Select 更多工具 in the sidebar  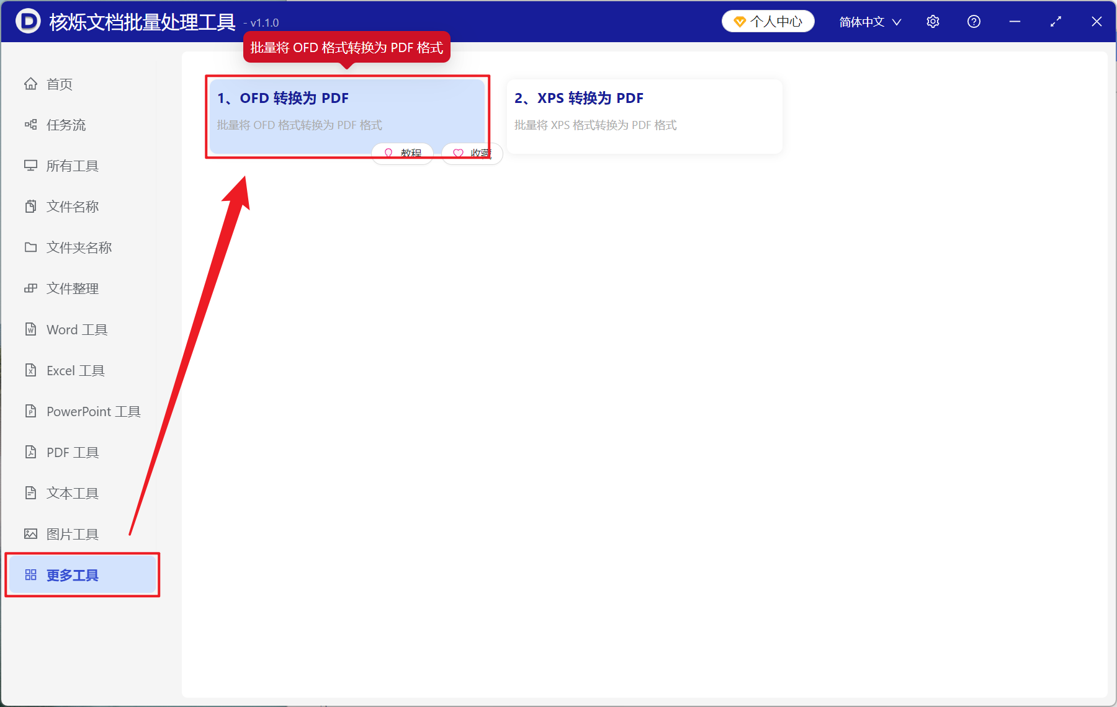tap(82, 575)
